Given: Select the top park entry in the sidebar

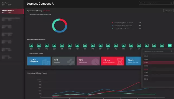Looking at the screenshot, I should tap(12, 4).
